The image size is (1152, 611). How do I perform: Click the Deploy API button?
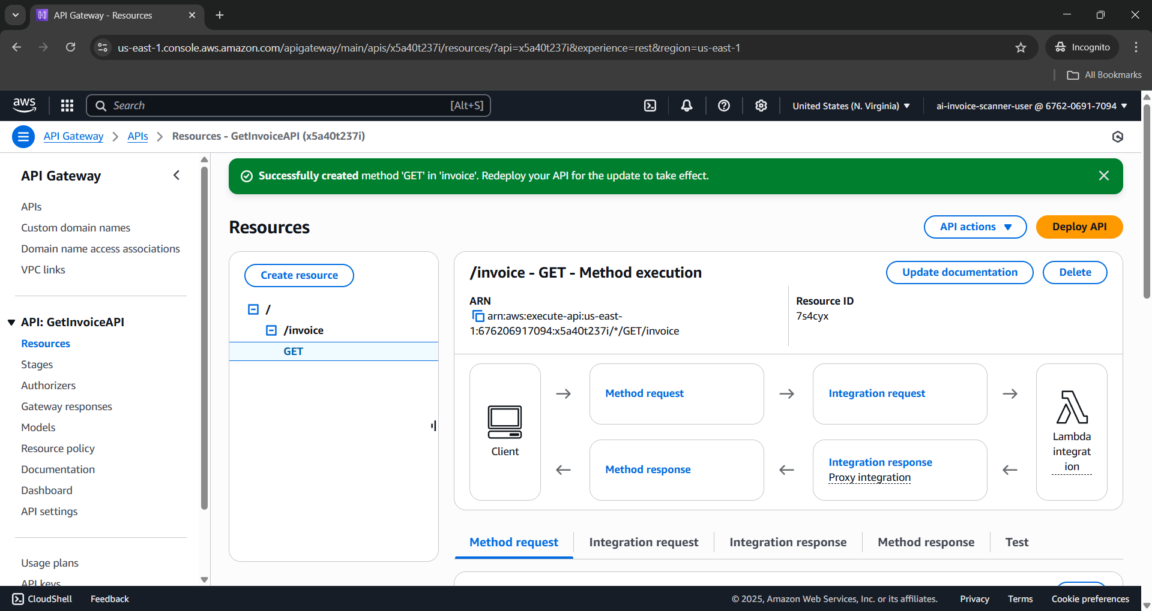pos(1079,227)
